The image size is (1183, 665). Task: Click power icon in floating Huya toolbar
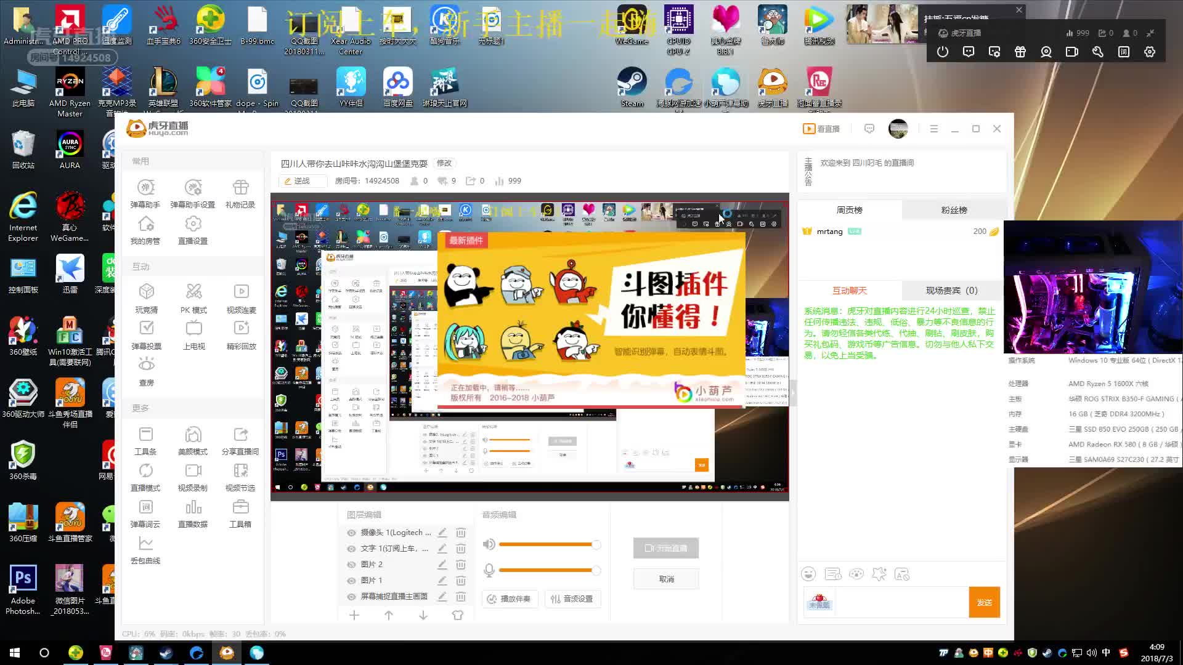pyautogui.click(x=943, y=52)
